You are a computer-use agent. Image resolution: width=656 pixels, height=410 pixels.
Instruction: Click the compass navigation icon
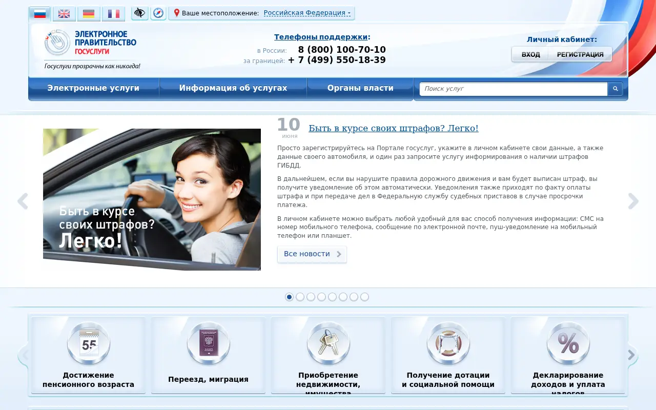(x=158, y=13)
